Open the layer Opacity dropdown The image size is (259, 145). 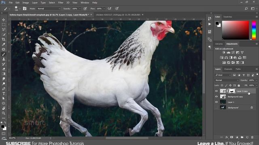tap(256, 80)
